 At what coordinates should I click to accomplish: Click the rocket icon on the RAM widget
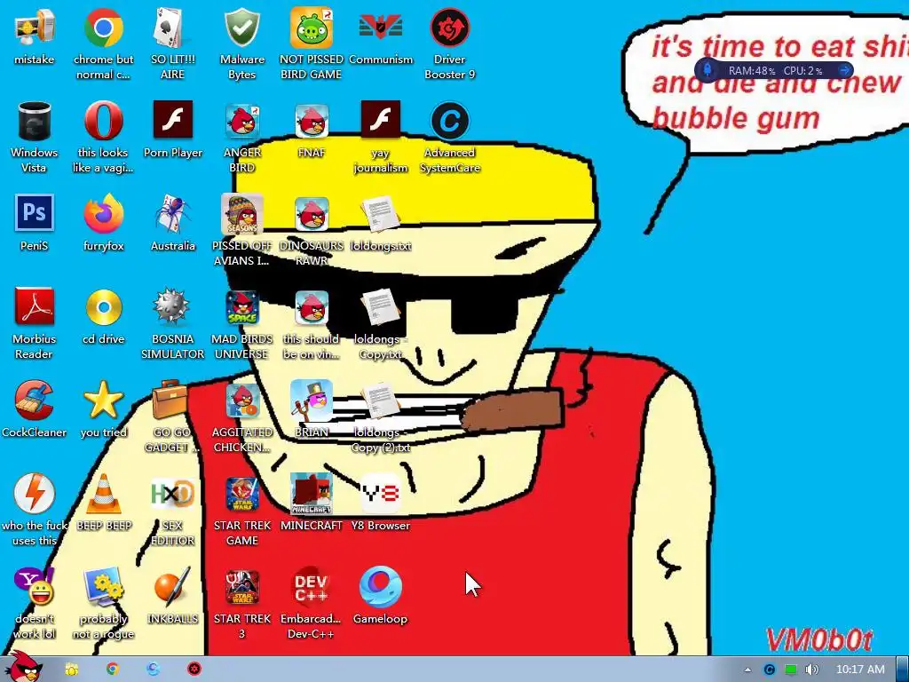pyautogui.click(x=707, y=70)
